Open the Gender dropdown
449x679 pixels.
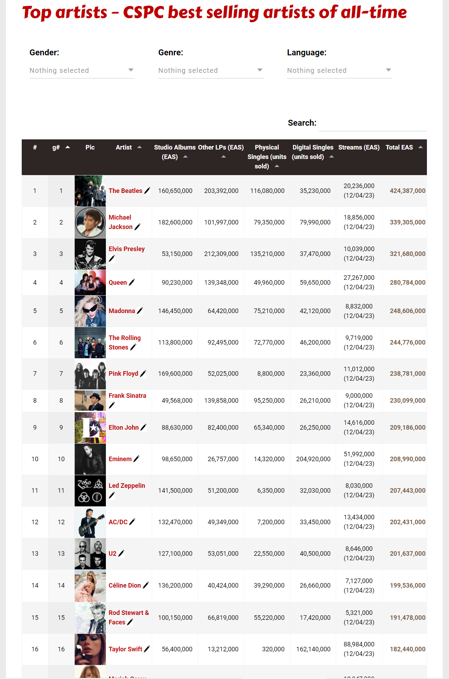(82, 70)
